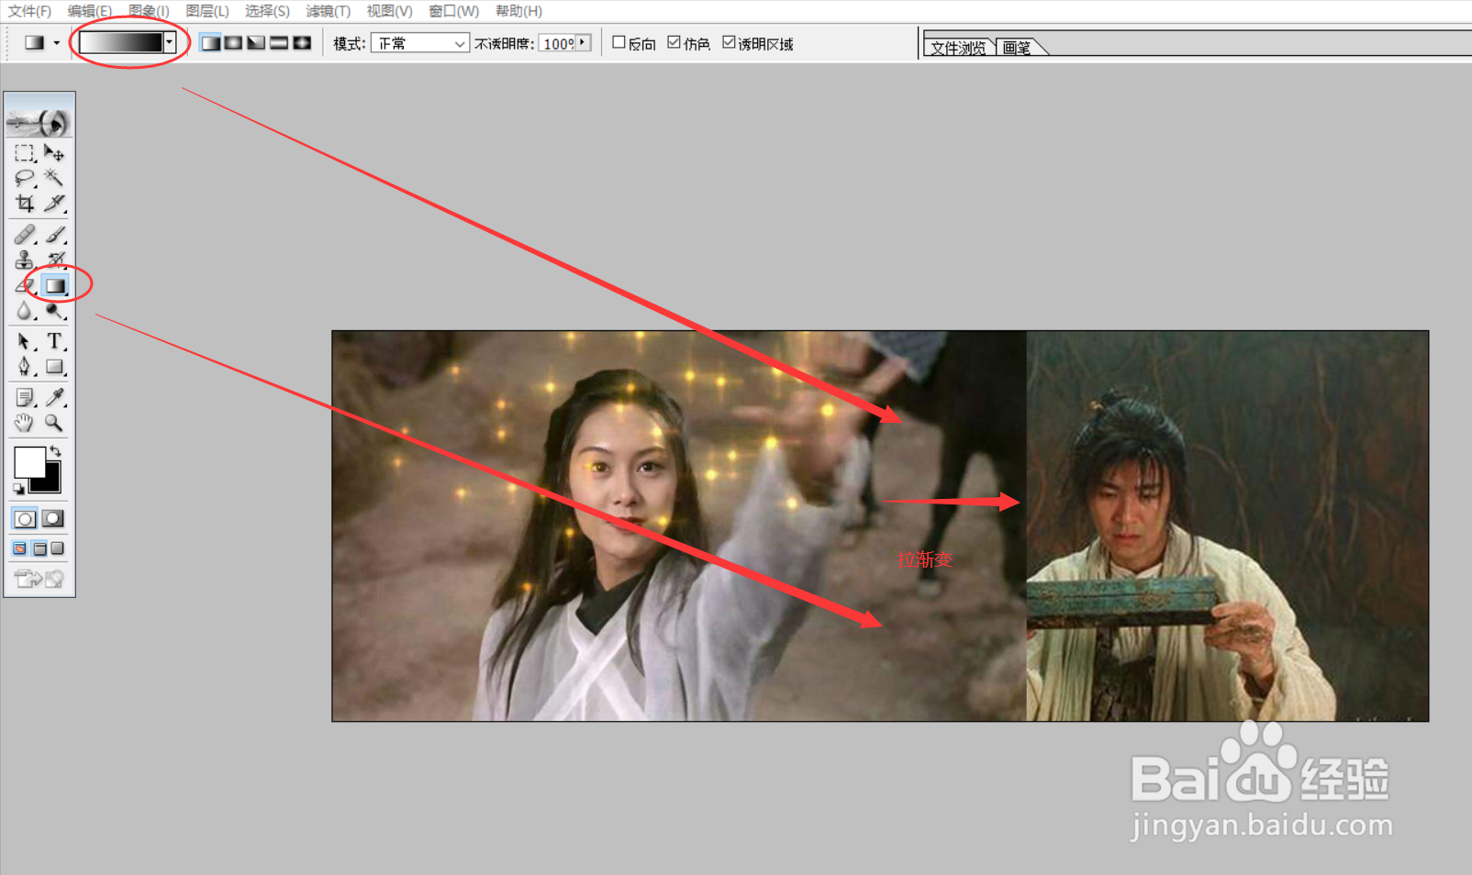Choose Reflected Gradient style
This screenshot has height=875, width=1472.
pos(279,43)
